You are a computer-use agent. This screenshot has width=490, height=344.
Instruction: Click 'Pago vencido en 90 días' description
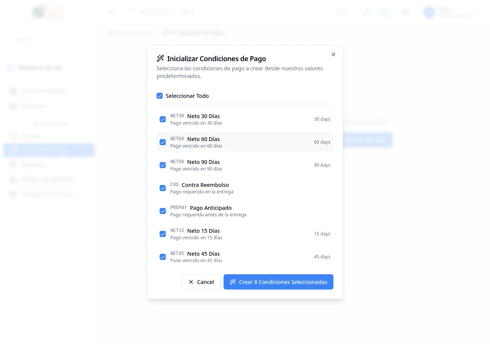click(x=196, y=169)
